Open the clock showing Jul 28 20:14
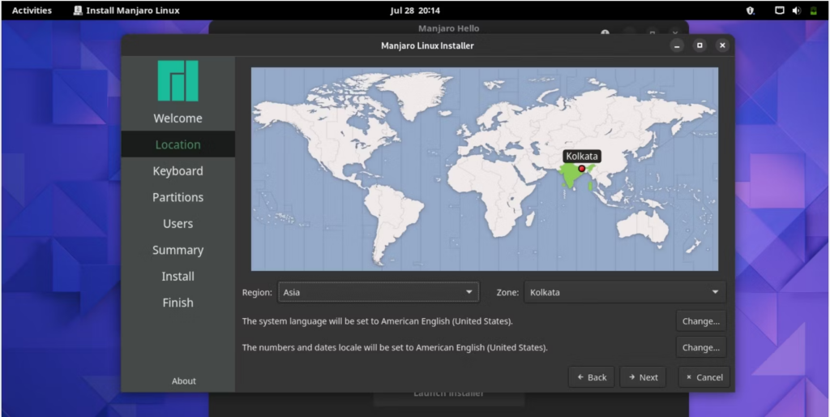Screen dimensions: 830x417 pyautogui.click(x=415, y=11)
